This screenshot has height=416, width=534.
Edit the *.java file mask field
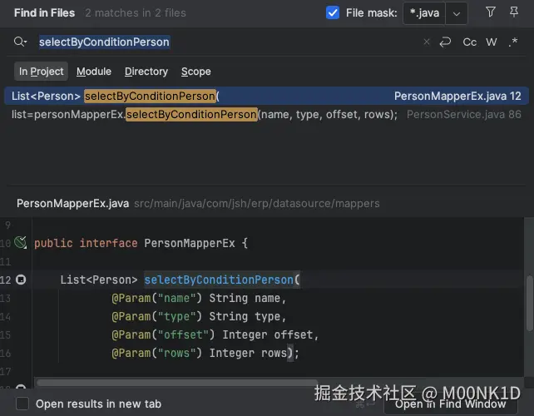click(x=424, y=13)
